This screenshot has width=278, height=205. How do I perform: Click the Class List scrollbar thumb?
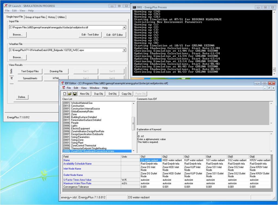pos(133,124)
